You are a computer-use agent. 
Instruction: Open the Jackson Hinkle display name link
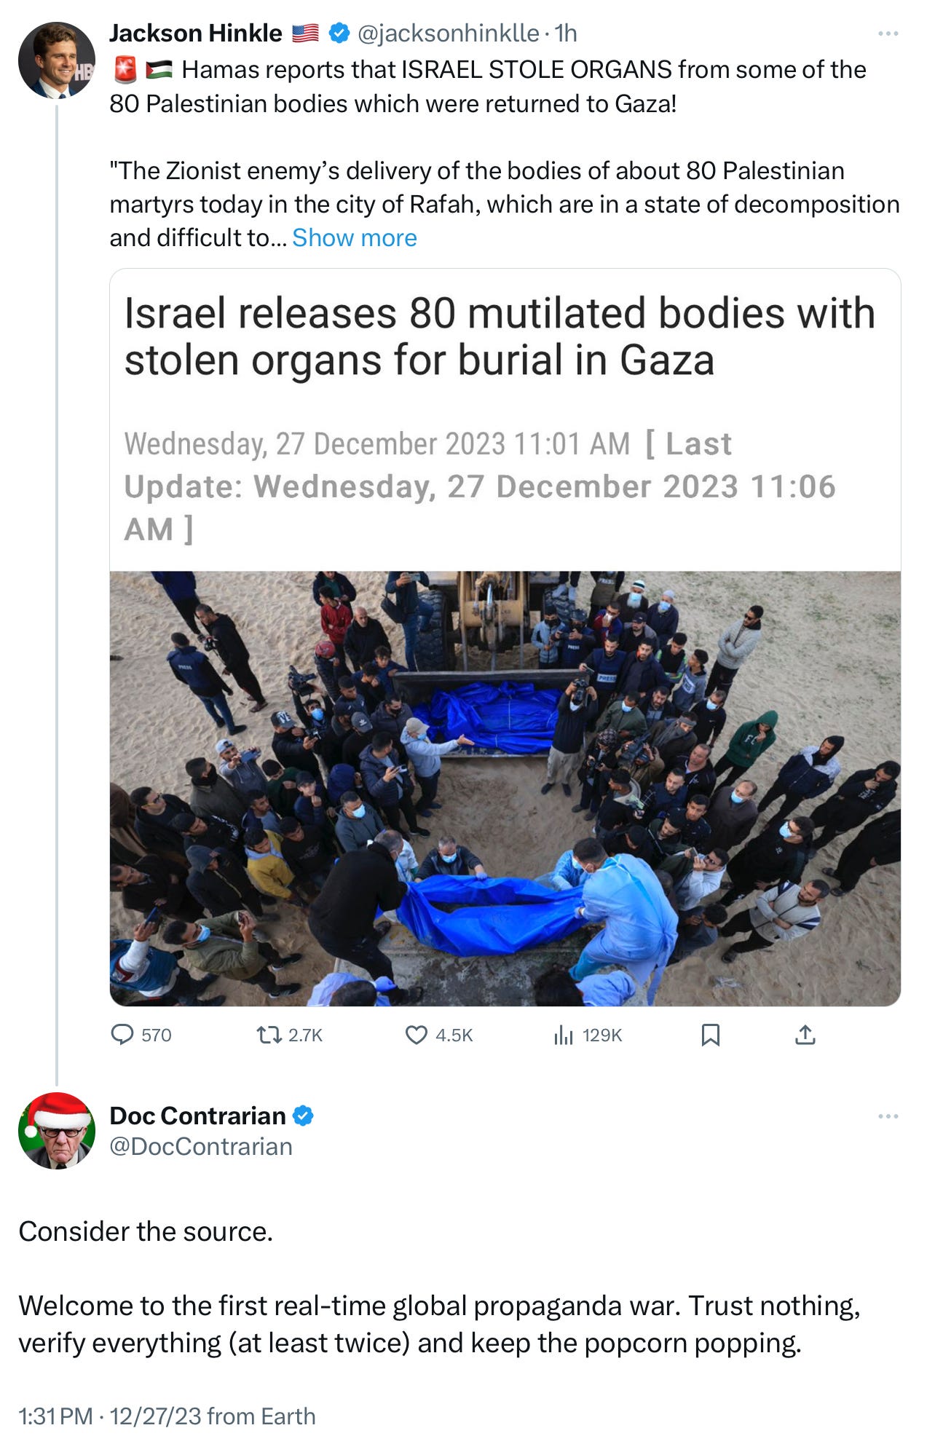click(x=196, y=33)
